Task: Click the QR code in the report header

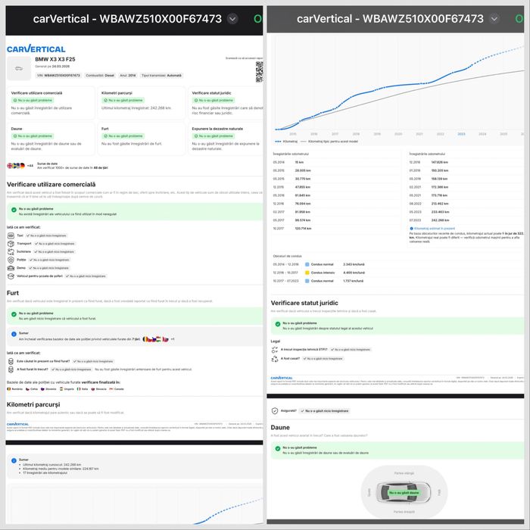Action: (259, 72)
